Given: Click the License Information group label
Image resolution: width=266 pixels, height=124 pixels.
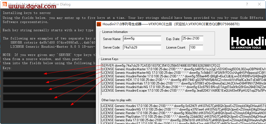Looking at the screenshot, I should point(115,32).
